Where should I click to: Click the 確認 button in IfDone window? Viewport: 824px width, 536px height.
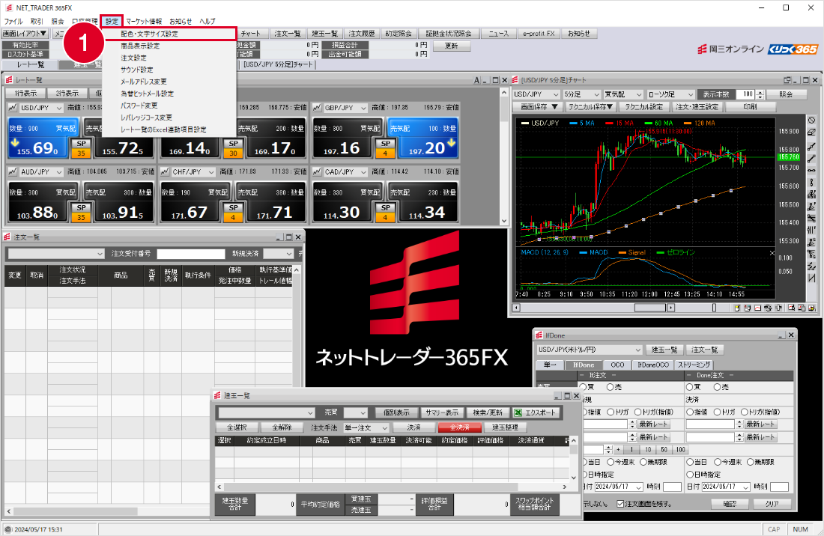[730, 504]
